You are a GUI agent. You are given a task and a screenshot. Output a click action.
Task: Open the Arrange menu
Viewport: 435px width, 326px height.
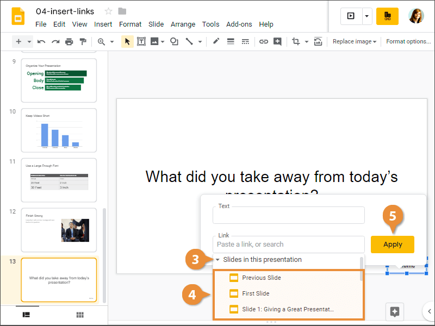183,24
